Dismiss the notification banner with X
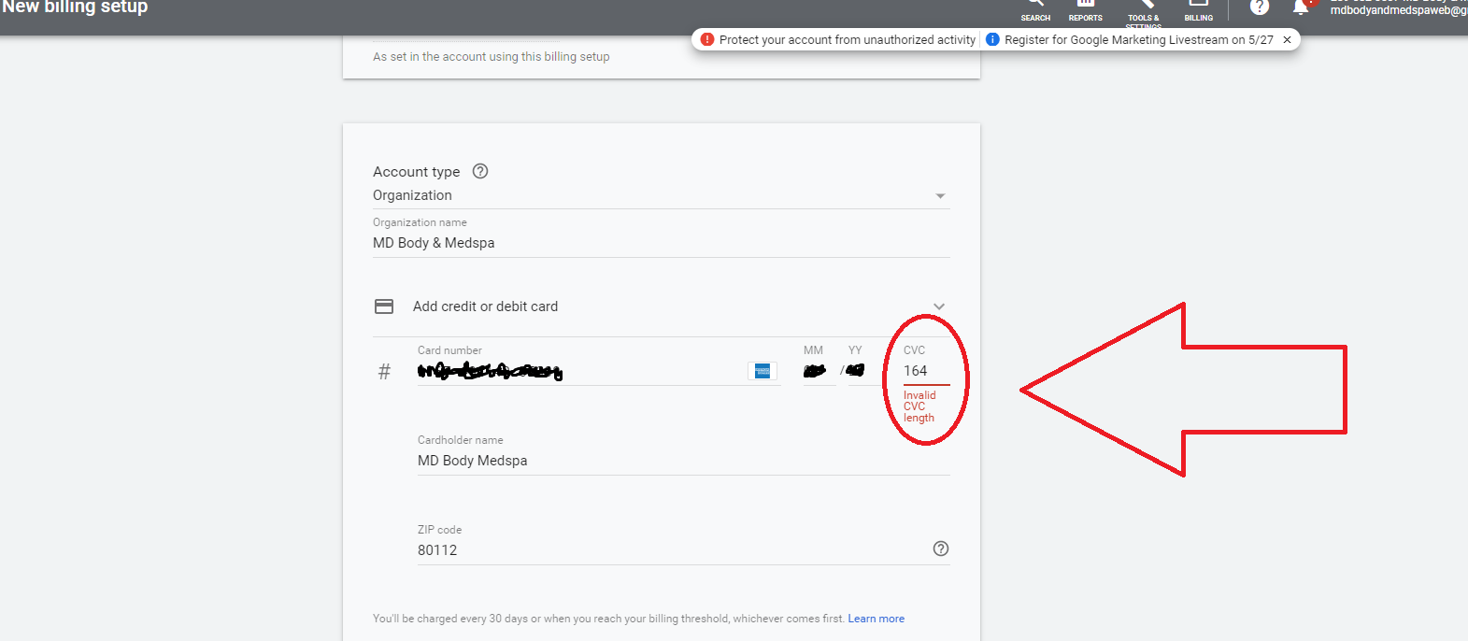This screenshot has height=641, width=1468. (1287, 39)
